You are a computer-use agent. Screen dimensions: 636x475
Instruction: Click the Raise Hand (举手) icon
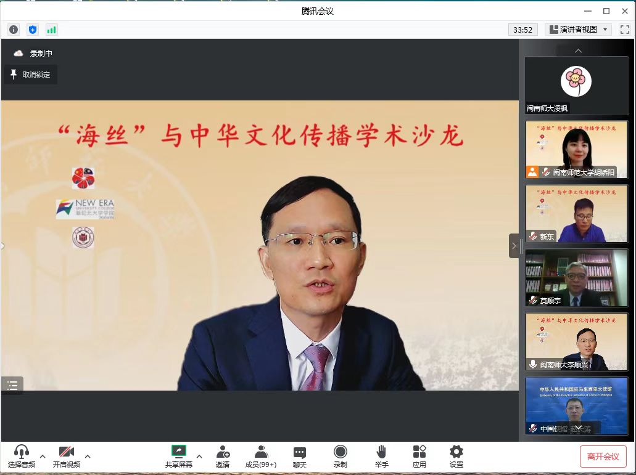coord(381,452)
